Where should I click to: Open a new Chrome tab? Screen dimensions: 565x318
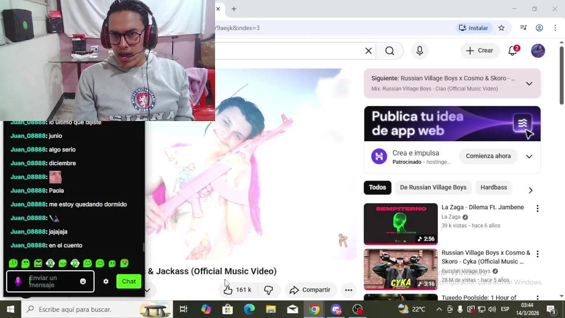(x=234, y=9)
